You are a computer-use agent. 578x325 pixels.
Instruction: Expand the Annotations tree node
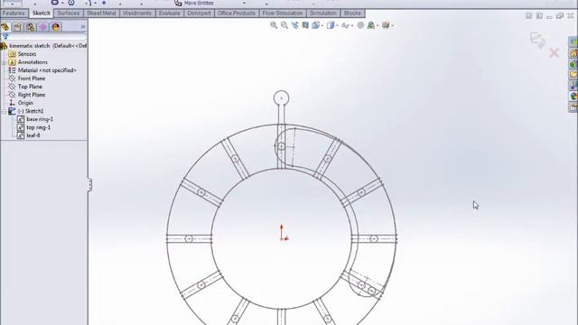point(4,62)
